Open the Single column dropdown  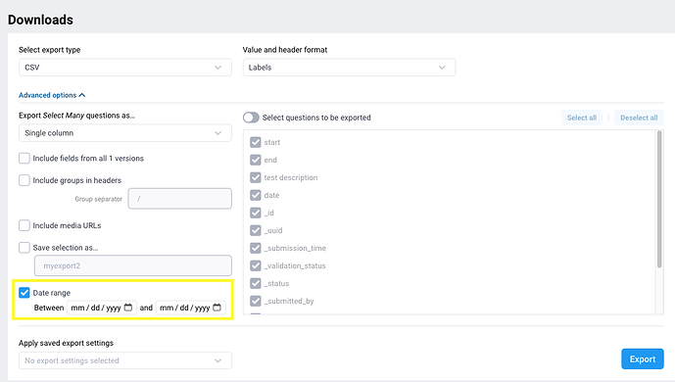click(125, 133)
